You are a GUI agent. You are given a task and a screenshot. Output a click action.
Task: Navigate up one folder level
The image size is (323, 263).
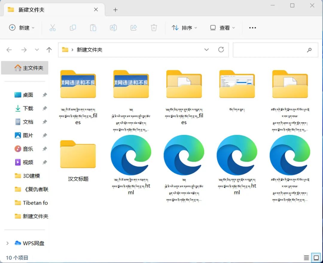(49, 50)
